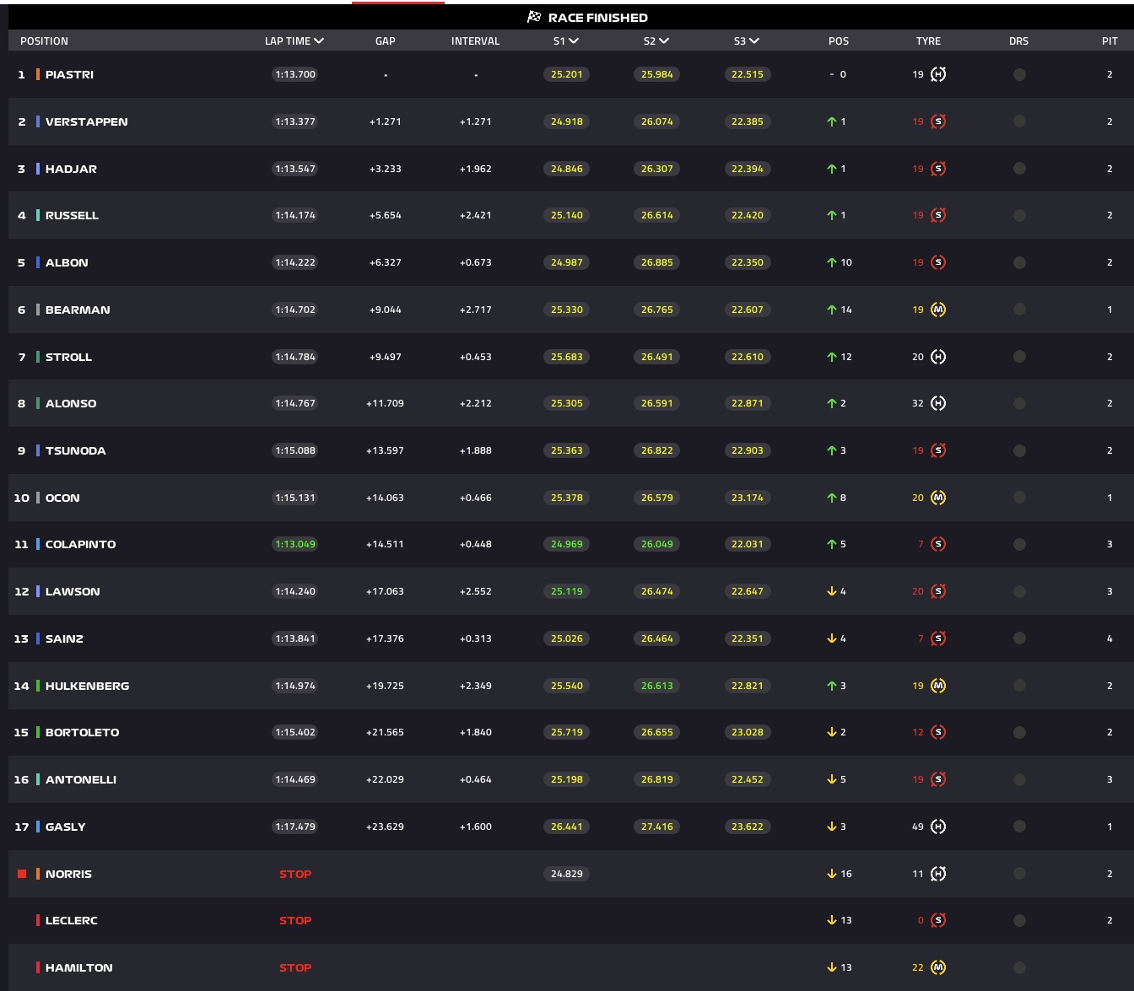This screenshot has width=1134, height=991.
Task: Click the INTERVAL column header
Action: point(475,40)
